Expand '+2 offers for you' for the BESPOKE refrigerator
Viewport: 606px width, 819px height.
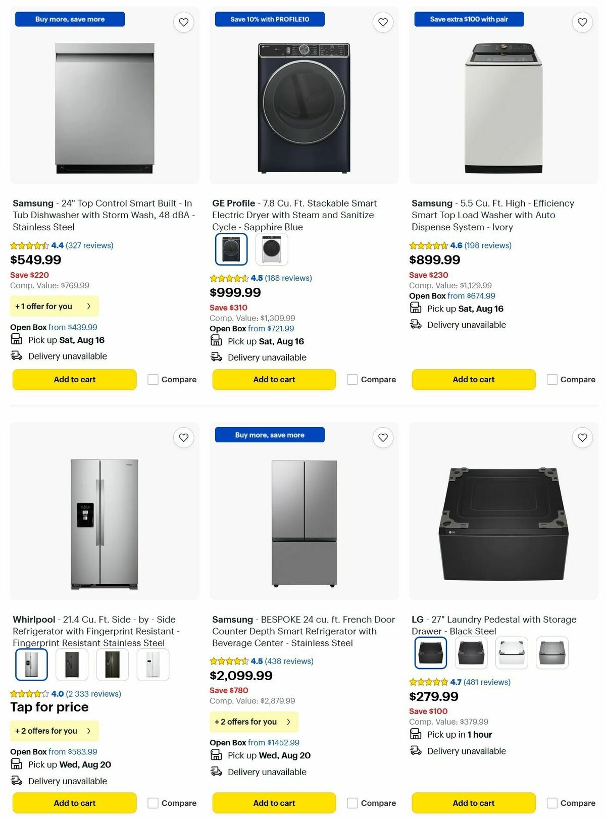click(x=254, y=722)
